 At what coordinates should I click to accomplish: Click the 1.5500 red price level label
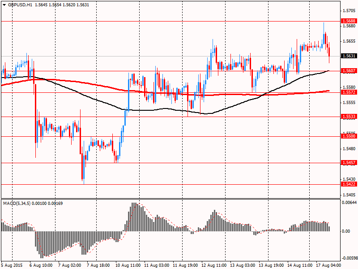349,136
